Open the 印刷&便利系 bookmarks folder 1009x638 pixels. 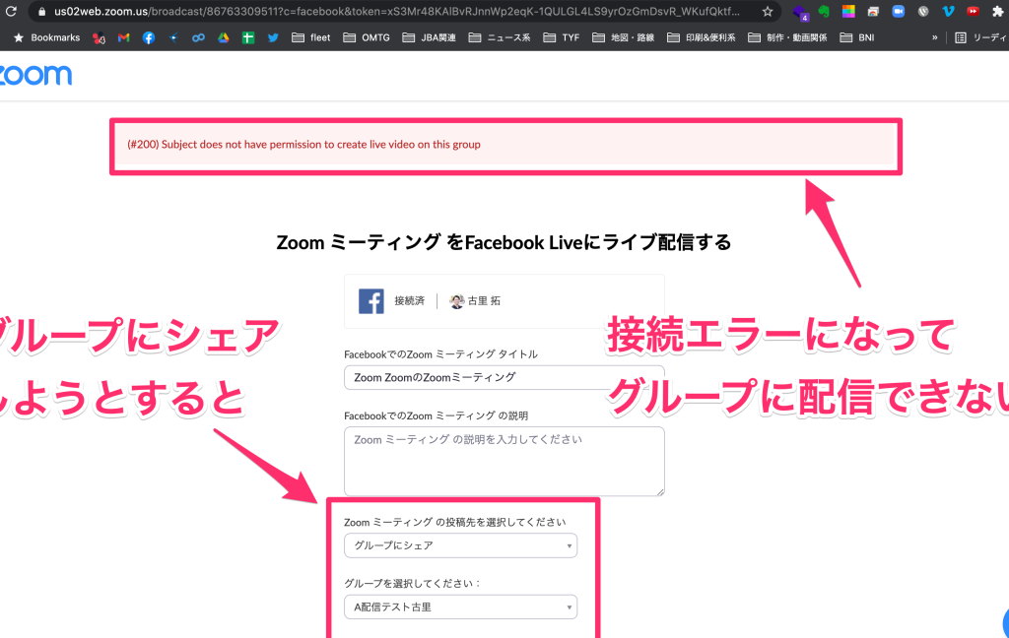tap(702, 38)
